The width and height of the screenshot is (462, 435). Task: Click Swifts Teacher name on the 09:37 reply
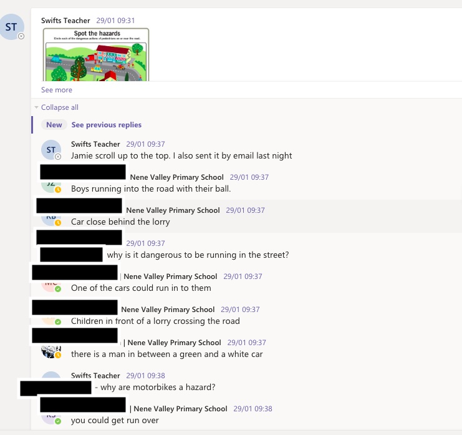click(95, 144)
